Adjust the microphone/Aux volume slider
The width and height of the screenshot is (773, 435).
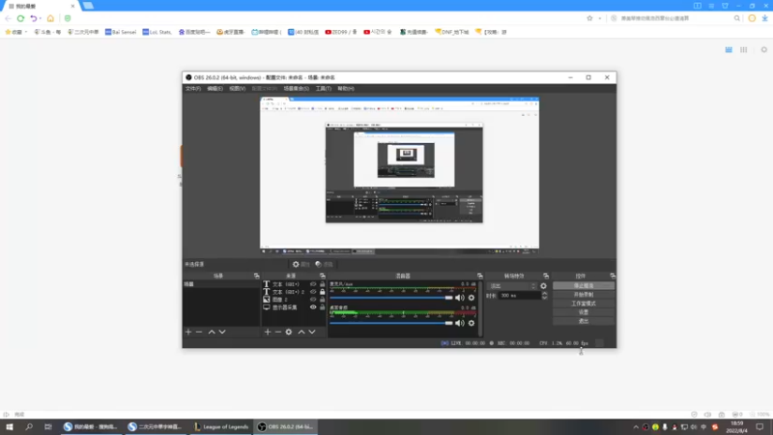[391, 298]
